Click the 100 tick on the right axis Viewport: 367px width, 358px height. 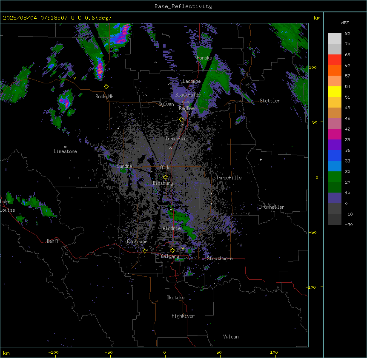click(x=313, y=67)
